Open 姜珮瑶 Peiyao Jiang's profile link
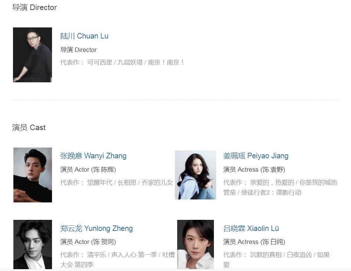The width and height of the screenshot is (351, 271). coord(256,156)
